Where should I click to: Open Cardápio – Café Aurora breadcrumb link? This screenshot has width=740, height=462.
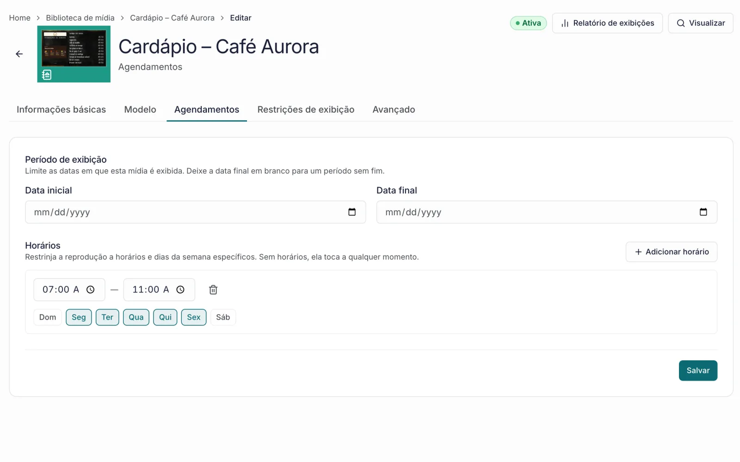pyautogui.click(x=172, y=18)
